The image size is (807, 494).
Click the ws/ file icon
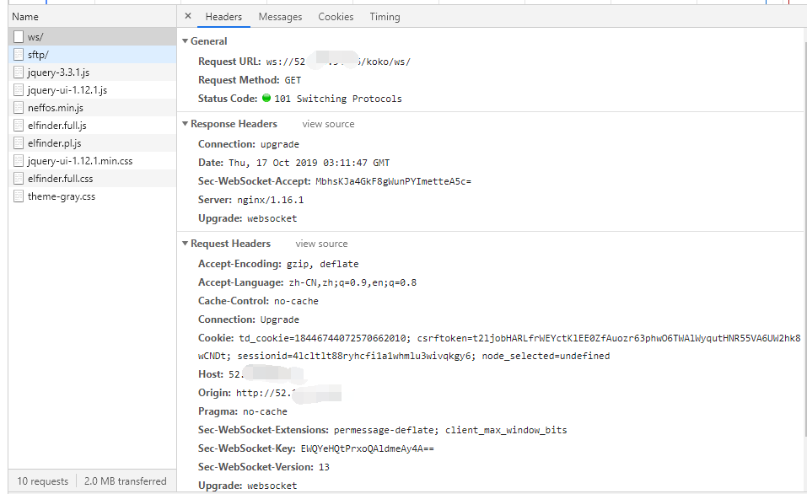click(19, 37)
